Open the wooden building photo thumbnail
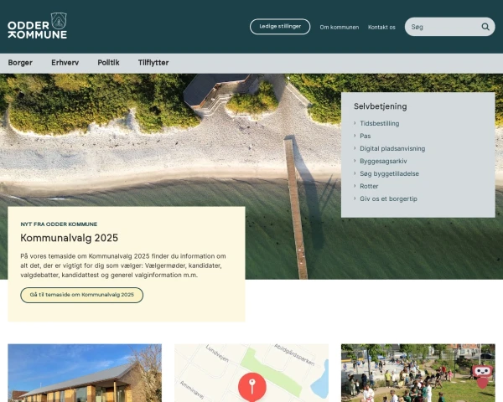 coord(85,373)
